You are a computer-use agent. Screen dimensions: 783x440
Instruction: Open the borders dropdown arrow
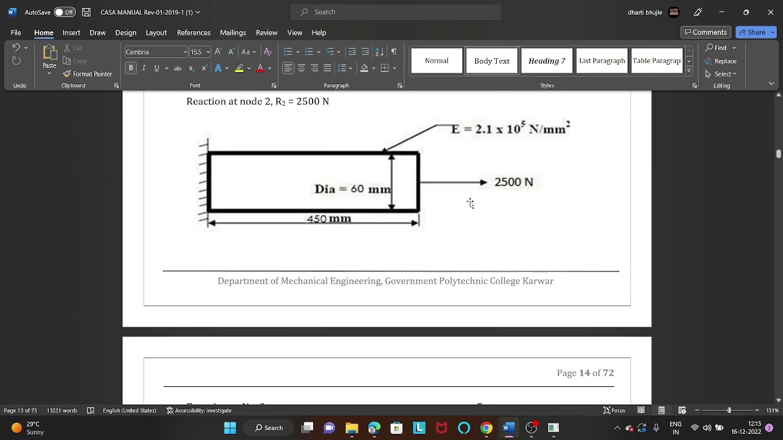[x=395, y=68]
